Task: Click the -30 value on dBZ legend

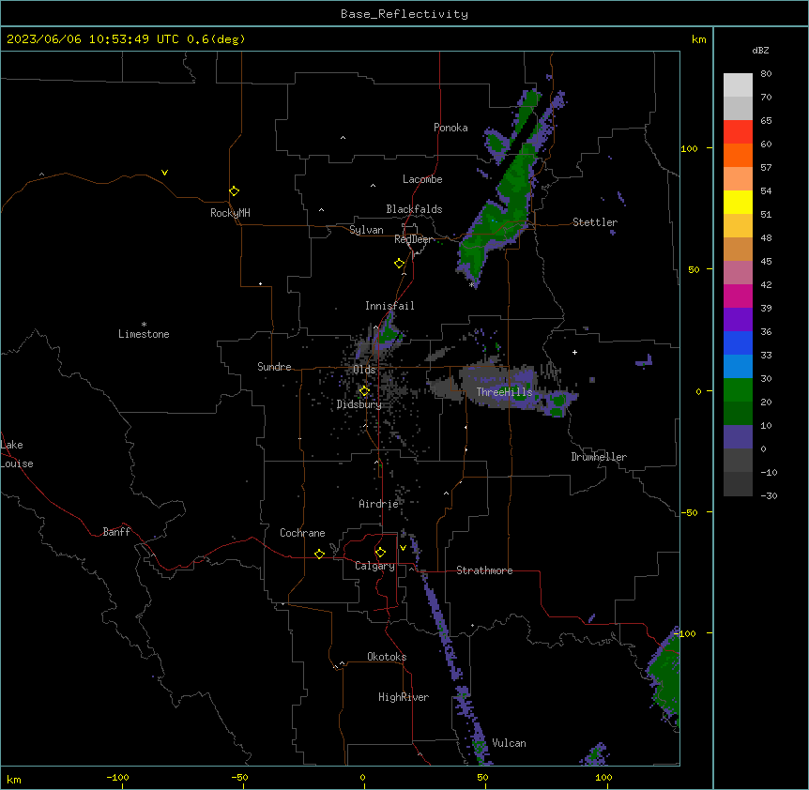Action: [x=769, y=495]
